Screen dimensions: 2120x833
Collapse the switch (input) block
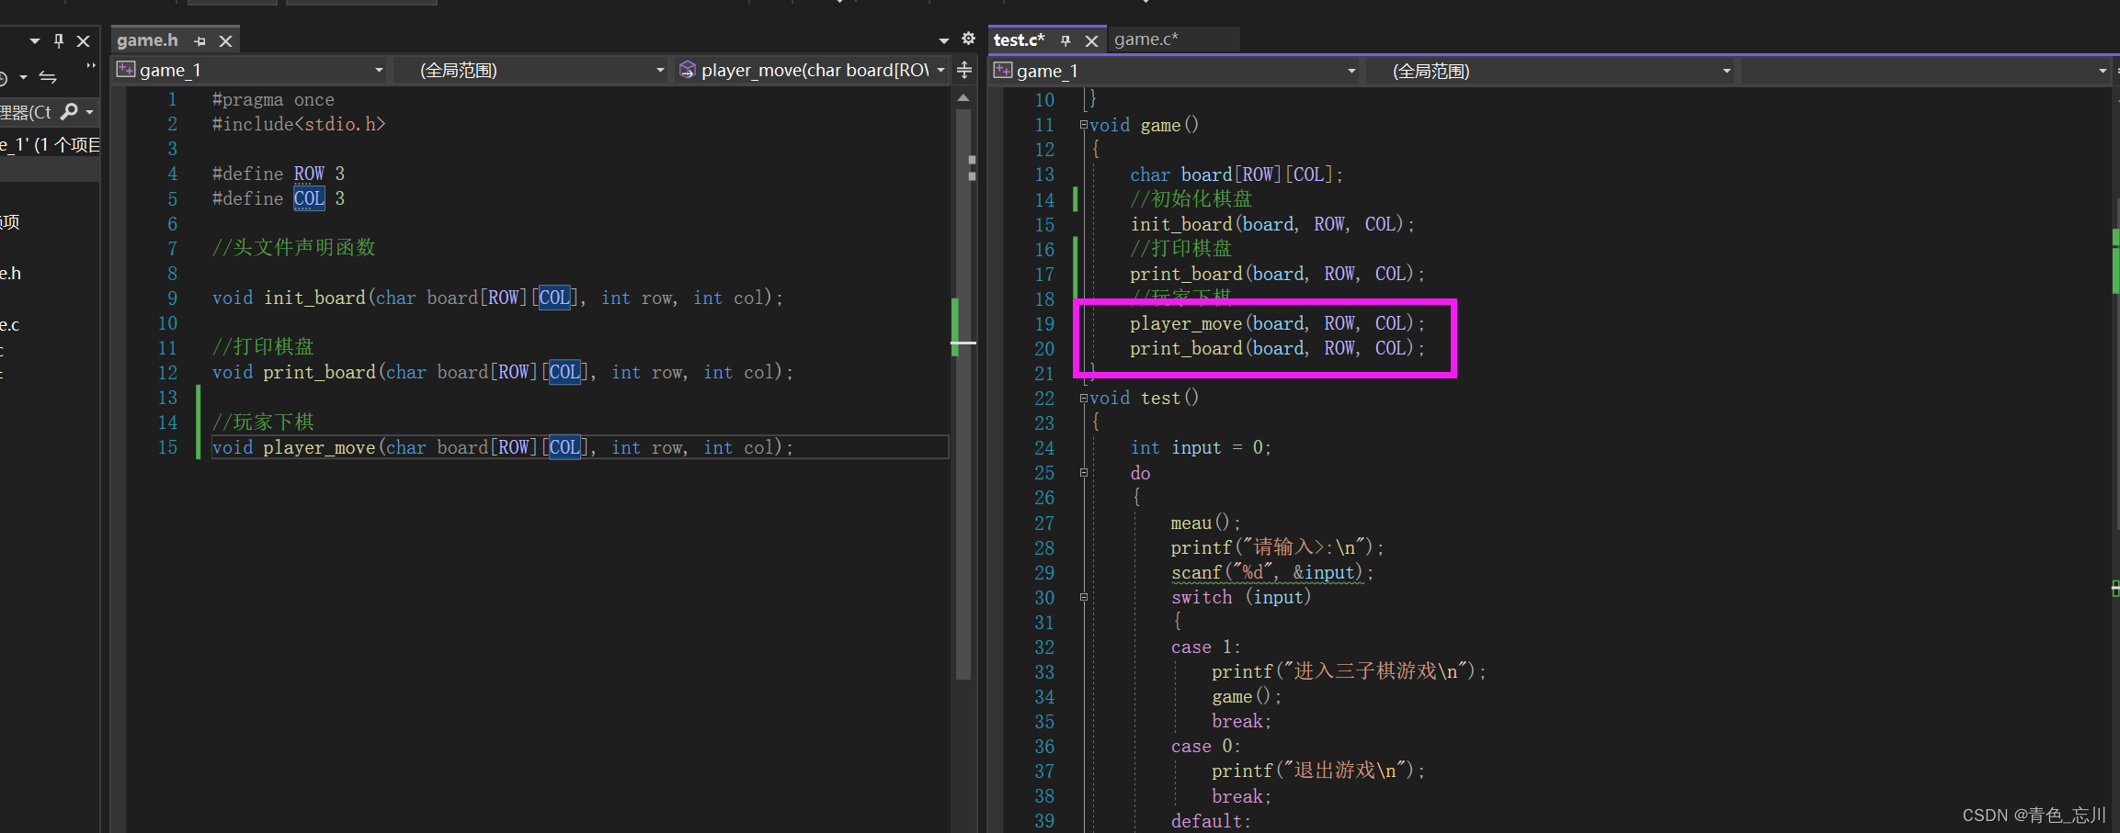[1084, 597]
